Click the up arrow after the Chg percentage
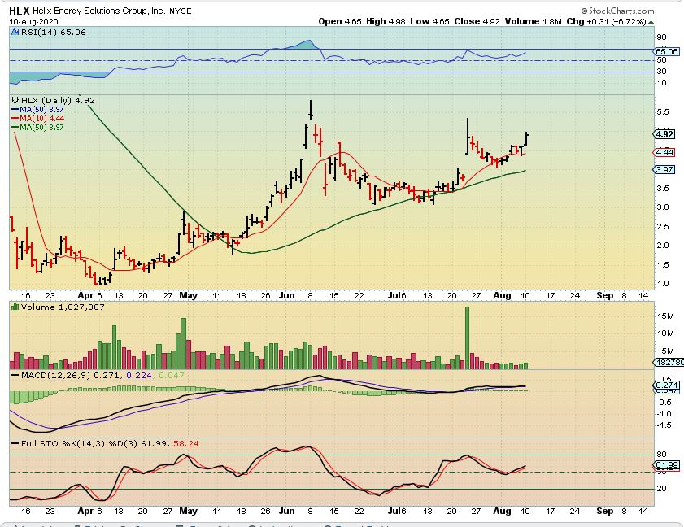The image size is (684, 527). pyautogui.click(x=651, y=21)
